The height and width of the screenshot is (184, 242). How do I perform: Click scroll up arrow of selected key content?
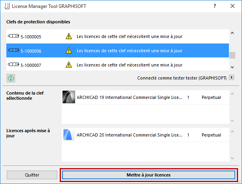(232, 94)
